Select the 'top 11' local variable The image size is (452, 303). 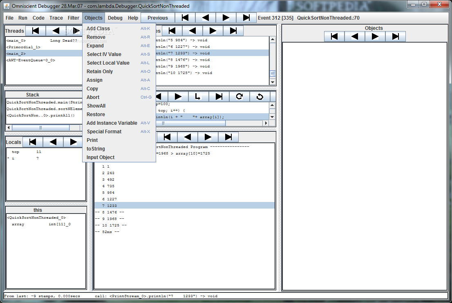[x=45, y=152]
